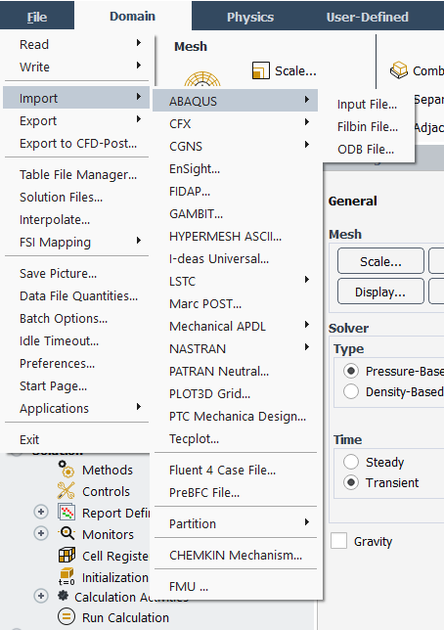
Task: Import an I-deas Universal file
Action: (x=236, y=258)
